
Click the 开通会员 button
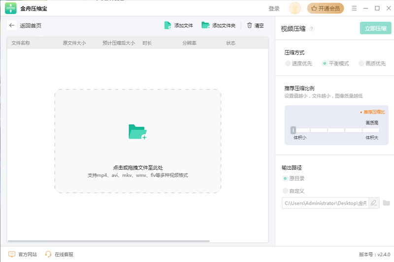[x=326, y=8]
